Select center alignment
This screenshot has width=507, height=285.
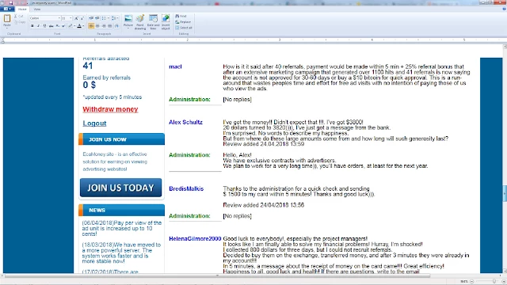97,26
